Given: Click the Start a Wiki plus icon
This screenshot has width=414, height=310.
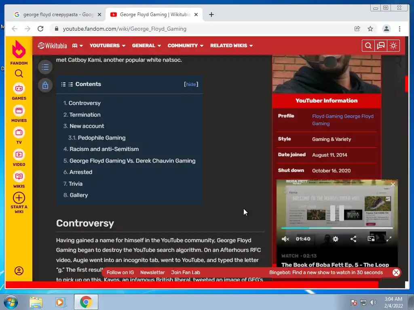Looking at the screenshot, I should (19, 198).
